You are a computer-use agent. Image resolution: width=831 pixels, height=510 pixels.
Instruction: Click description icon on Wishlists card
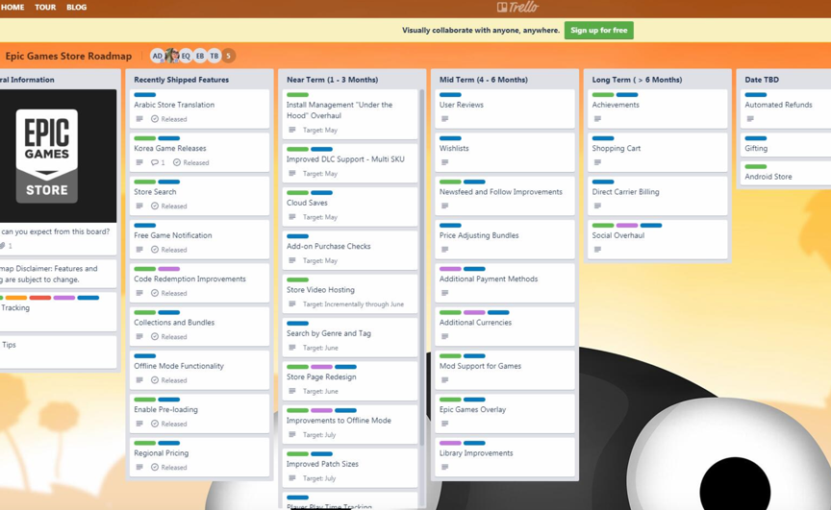point(444,162)
